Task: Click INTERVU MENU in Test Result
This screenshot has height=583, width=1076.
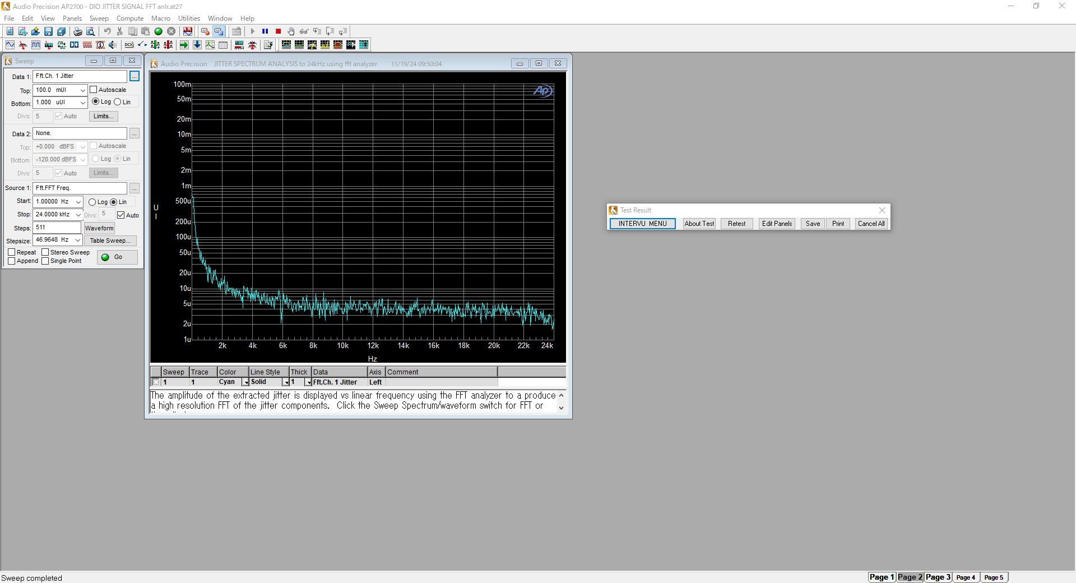Action: tap(642, 224)
